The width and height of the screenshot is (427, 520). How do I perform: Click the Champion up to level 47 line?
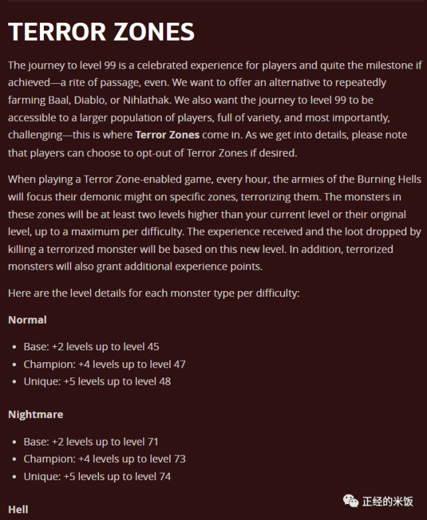[x=105, y=364]
